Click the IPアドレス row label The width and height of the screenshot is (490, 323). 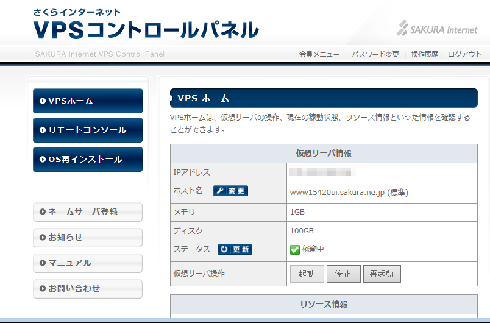coord(191,172)
